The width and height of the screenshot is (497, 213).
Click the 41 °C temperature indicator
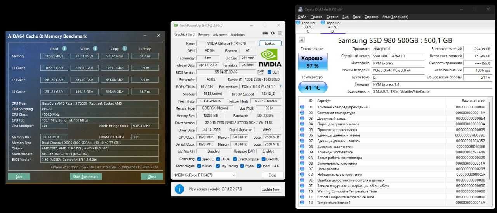(313, 88)
